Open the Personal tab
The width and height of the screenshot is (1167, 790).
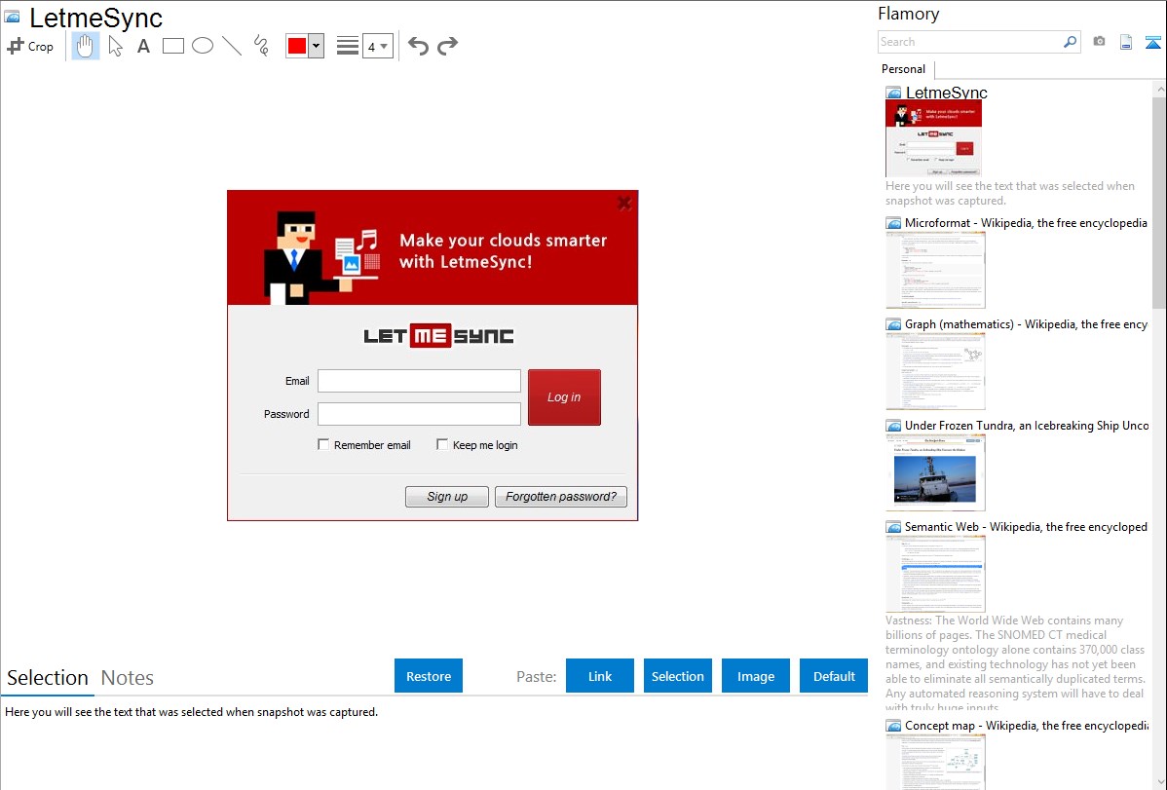(x=903, y=69)
